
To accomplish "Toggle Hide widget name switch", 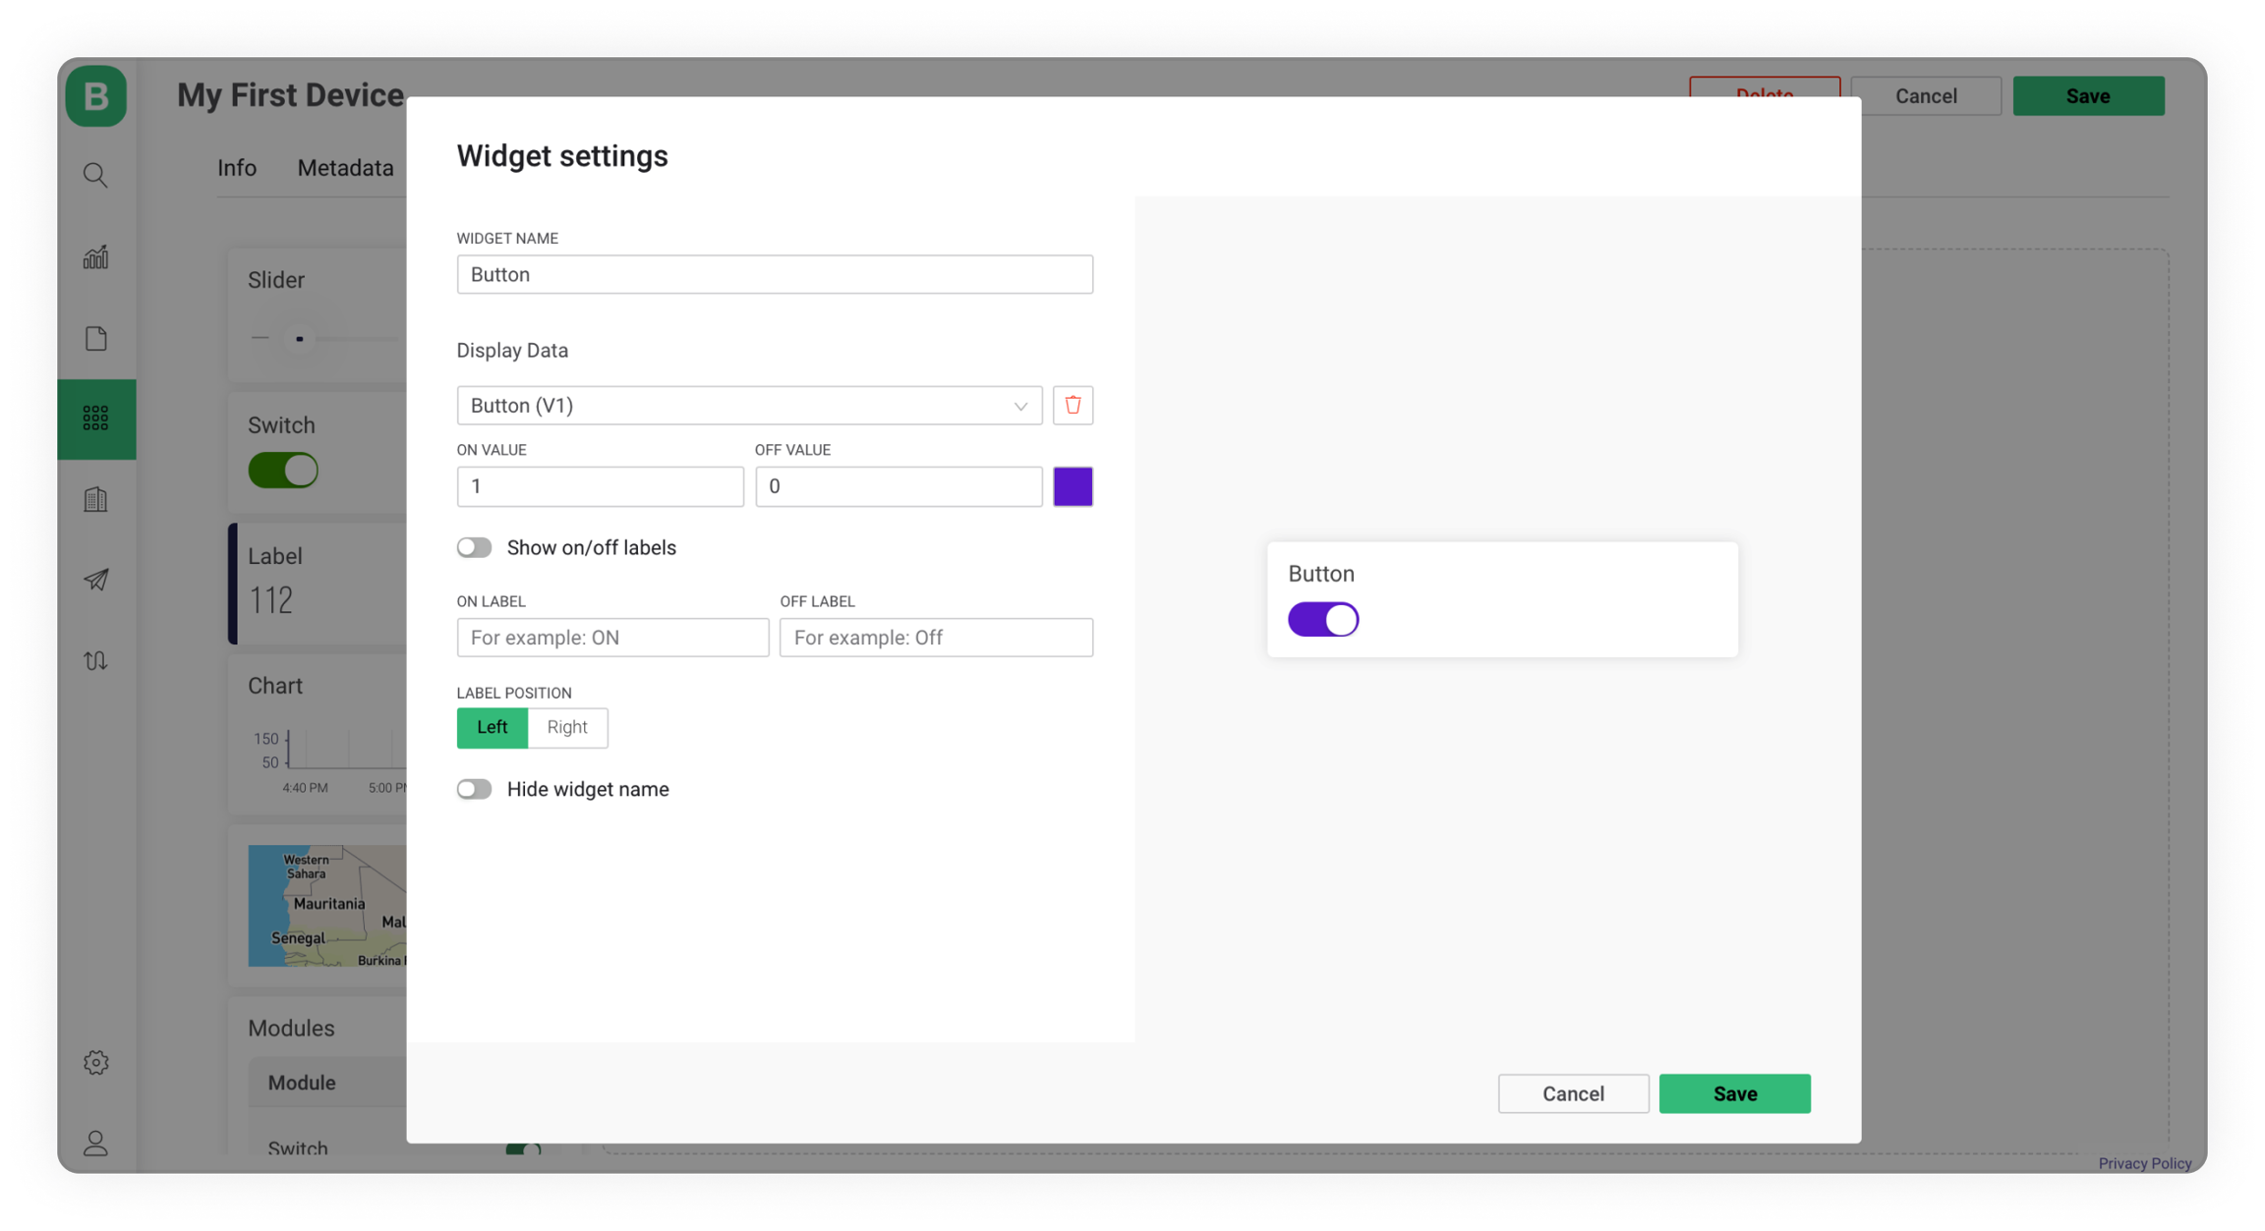I will click(x=474, y=789).
